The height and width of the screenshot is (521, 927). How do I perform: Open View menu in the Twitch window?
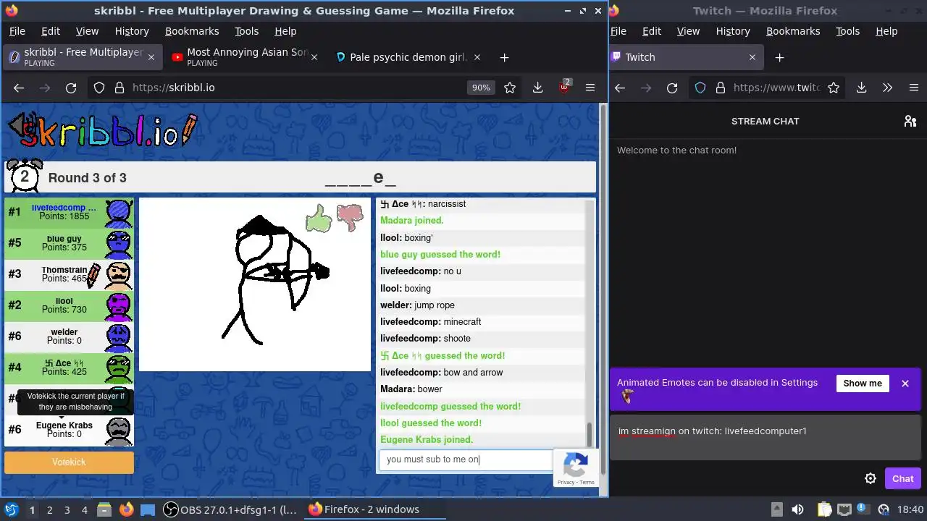pyautogui.click(x=688, y=31)
